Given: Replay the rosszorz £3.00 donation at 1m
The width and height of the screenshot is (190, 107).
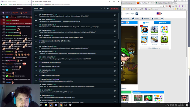Looking at the screenshot, I should point(115,26).
